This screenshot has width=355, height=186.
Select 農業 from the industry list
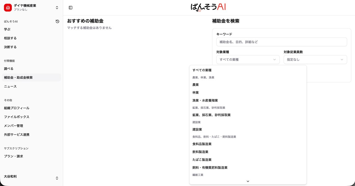(196, 85)
